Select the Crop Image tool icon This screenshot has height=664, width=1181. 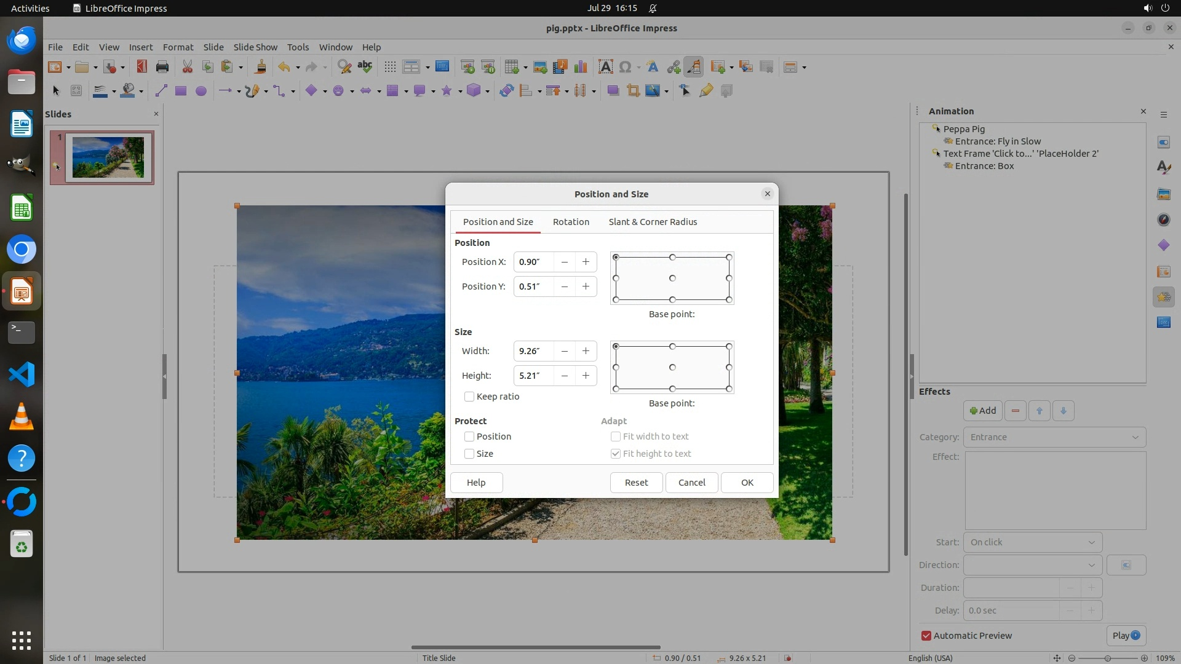tap(633, 91)
